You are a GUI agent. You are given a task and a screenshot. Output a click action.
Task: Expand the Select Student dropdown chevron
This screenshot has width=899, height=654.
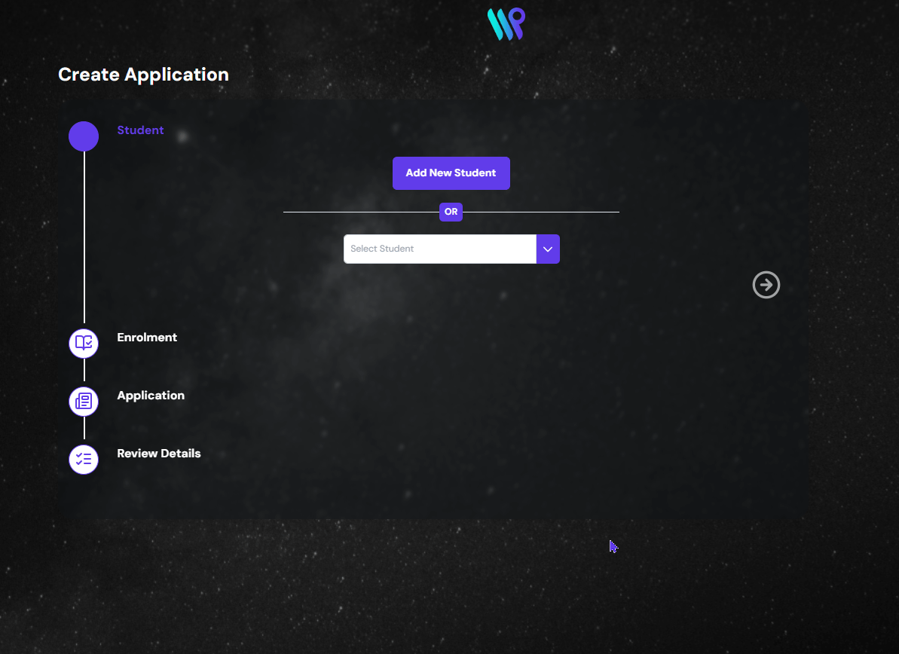pyautogui.click(x=548, y=249)
